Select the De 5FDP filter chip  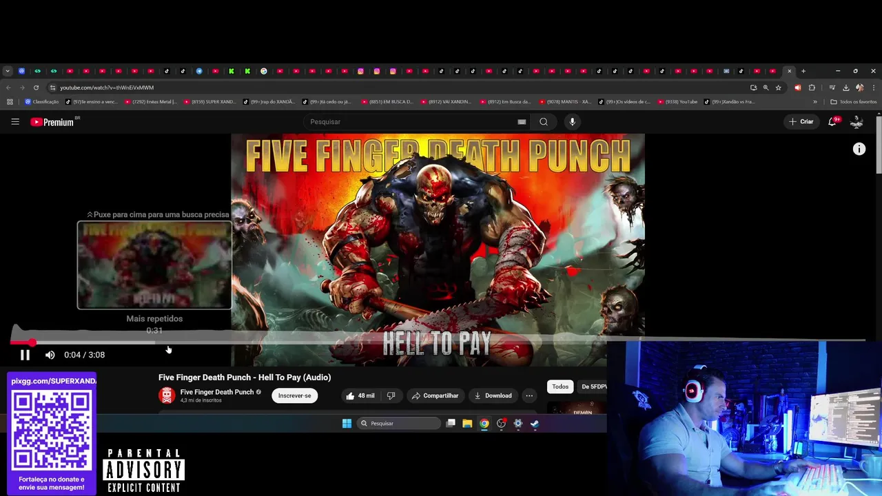[x=593, y=386]
